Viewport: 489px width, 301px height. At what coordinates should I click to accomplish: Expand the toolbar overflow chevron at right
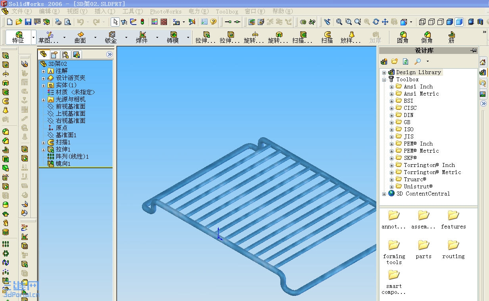pos(484,32)
